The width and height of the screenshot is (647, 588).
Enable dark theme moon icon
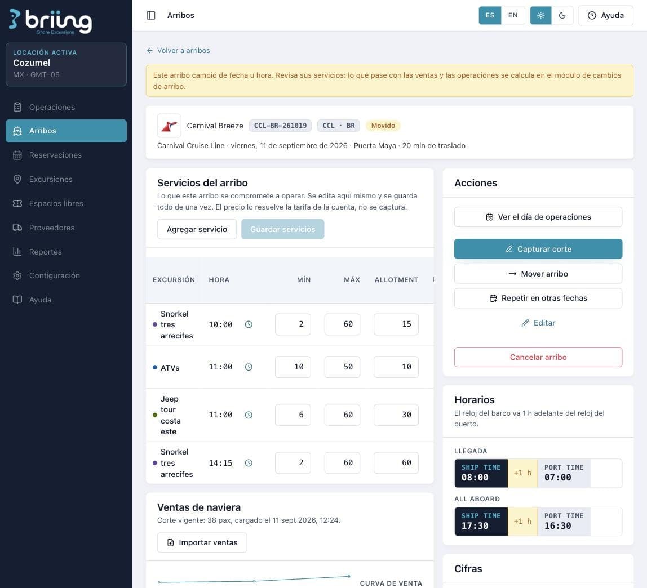(x=562, y=15)
